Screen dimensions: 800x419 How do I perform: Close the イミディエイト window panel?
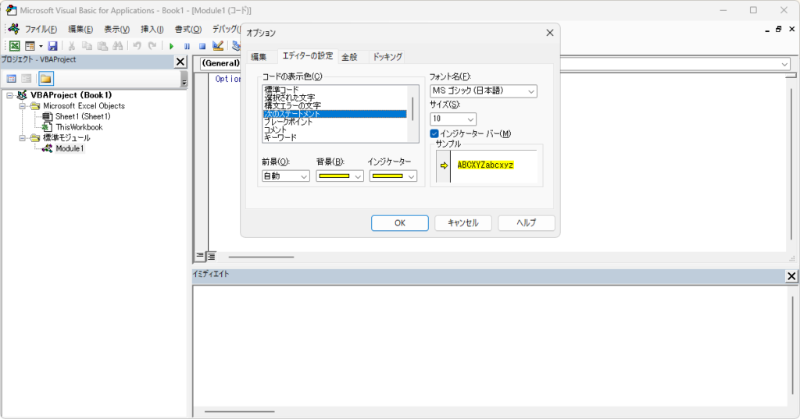[x=791, y=275]
